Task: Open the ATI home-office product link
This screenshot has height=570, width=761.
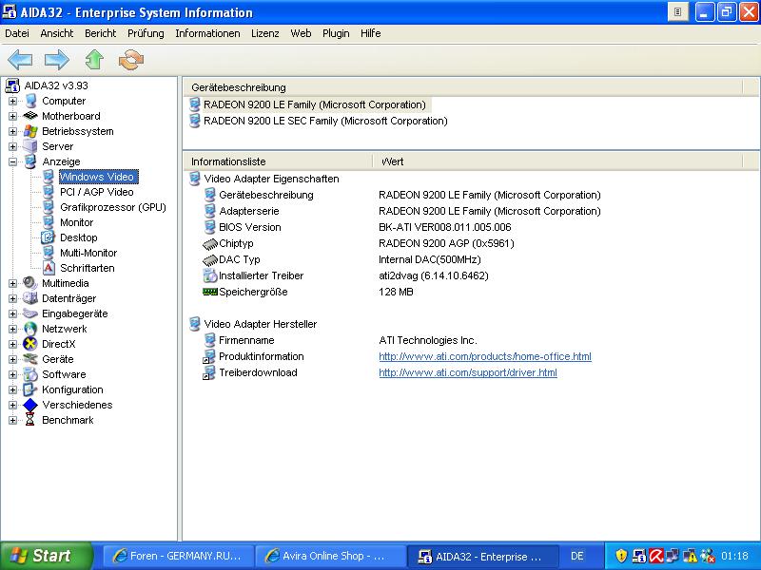Action: click(x=485, y=357)
